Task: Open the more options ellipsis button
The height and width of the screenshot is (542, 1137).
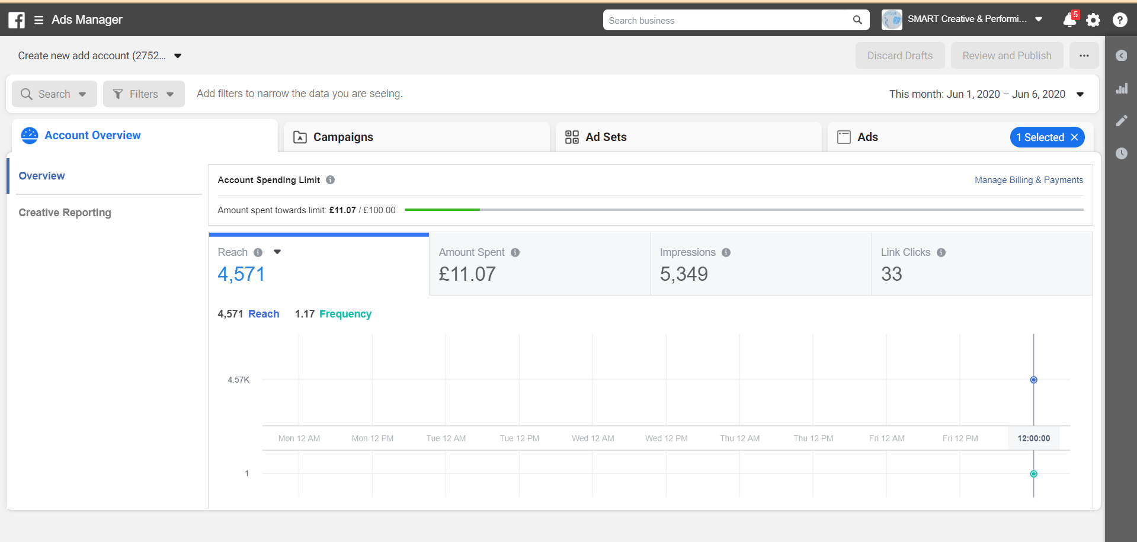Action: point(1084,56)
